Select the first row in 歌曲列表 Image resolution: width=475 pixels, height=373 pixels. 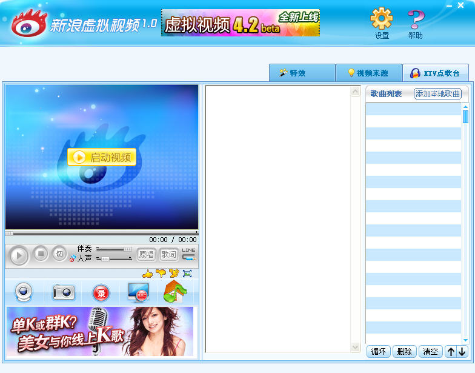tap(413, 109)
